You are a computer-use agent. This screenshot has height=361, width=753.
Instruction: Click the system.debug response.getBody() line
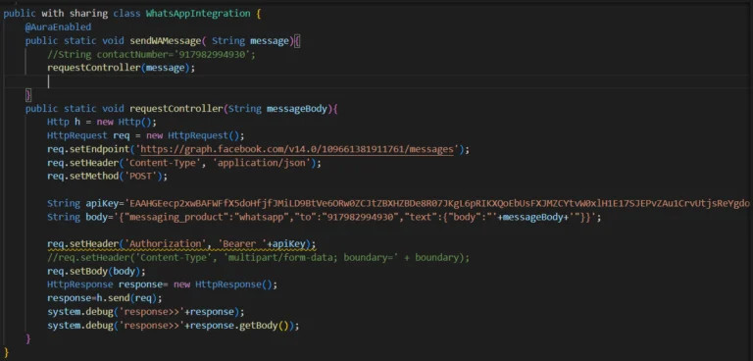(173, 326)
